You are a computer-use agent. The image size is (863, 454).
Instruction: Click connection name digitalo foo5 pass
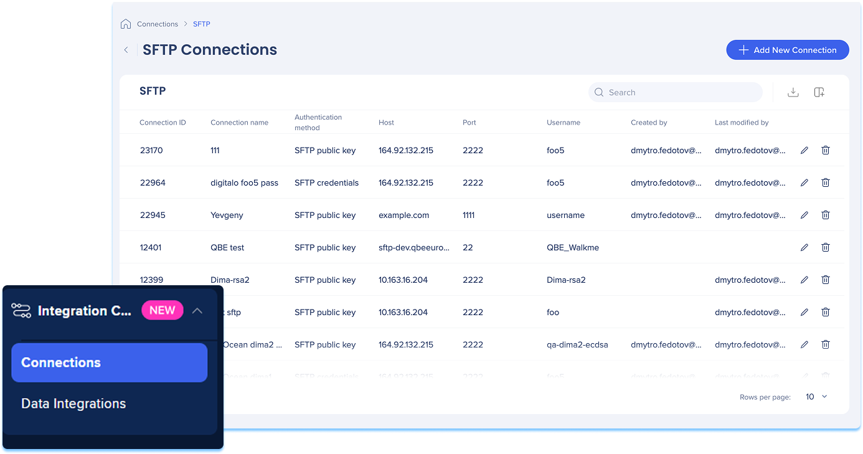click(245, 182)
